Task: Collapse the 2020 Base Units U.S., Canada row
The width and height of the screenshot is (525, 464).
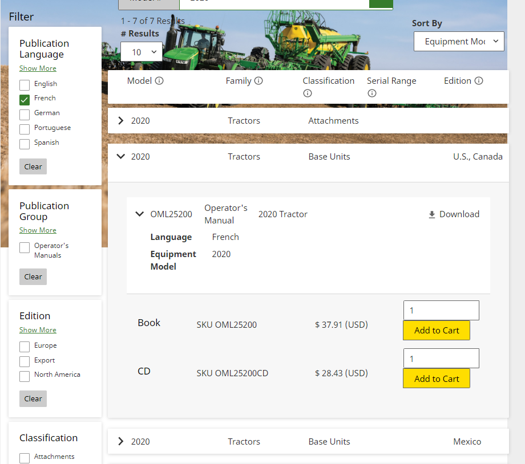Action: click(121, 156)
